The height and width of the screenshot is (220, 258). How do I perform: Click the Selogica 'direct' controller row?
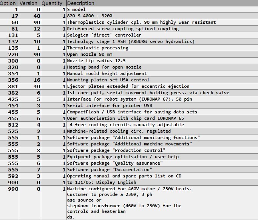pos(129,35)
